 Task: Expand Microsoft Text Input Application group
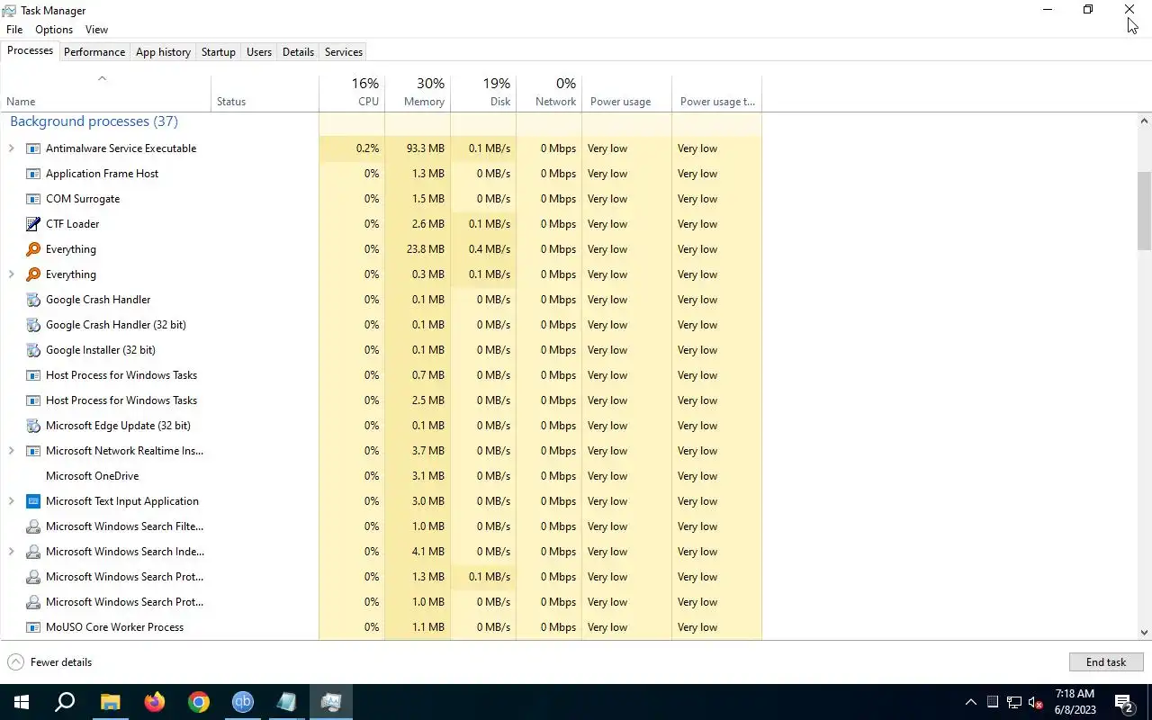12,501
